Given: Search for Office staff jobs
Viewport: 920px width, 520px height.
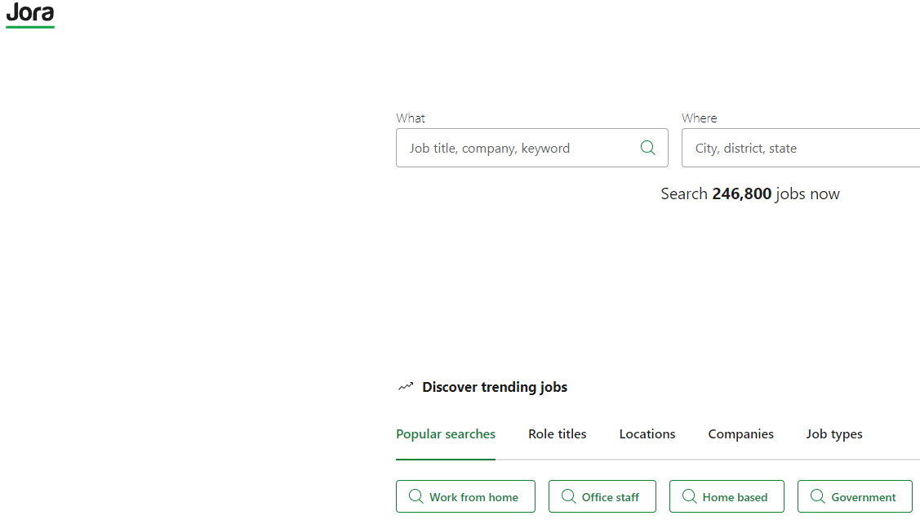Looking at the screenshot, I should coord(611,497).
